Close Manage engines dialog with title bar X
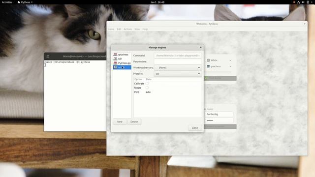 pyautogui.click(x=200, y=48)
